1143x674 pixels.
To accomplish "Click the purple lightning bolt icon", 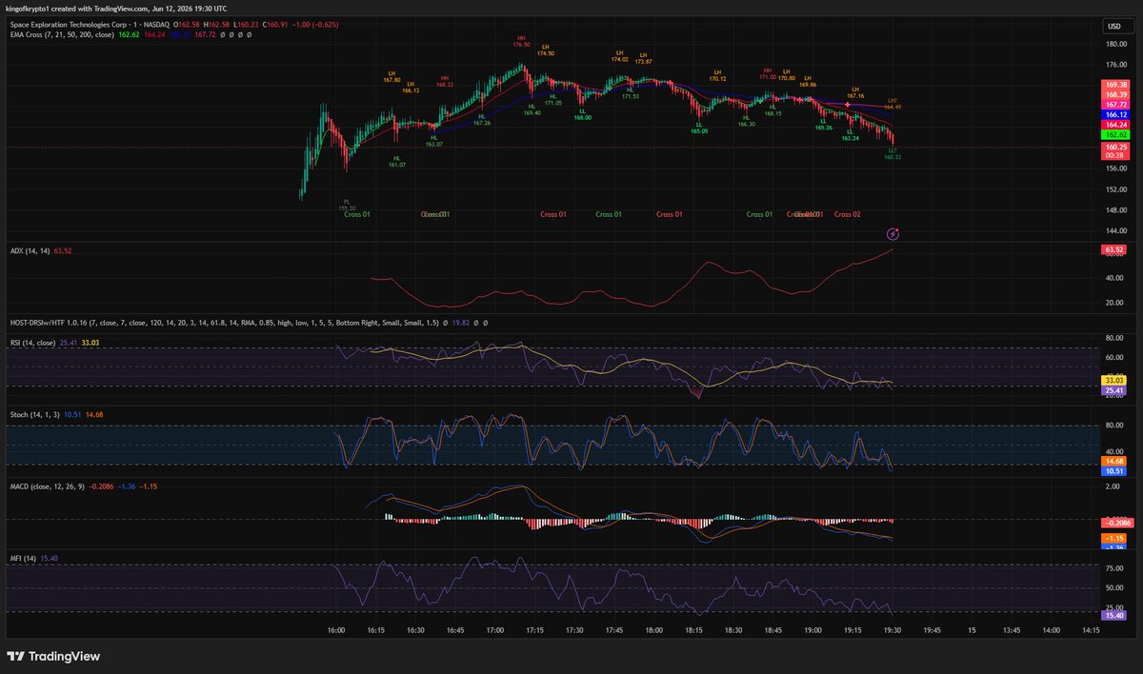I will point(893,233).
